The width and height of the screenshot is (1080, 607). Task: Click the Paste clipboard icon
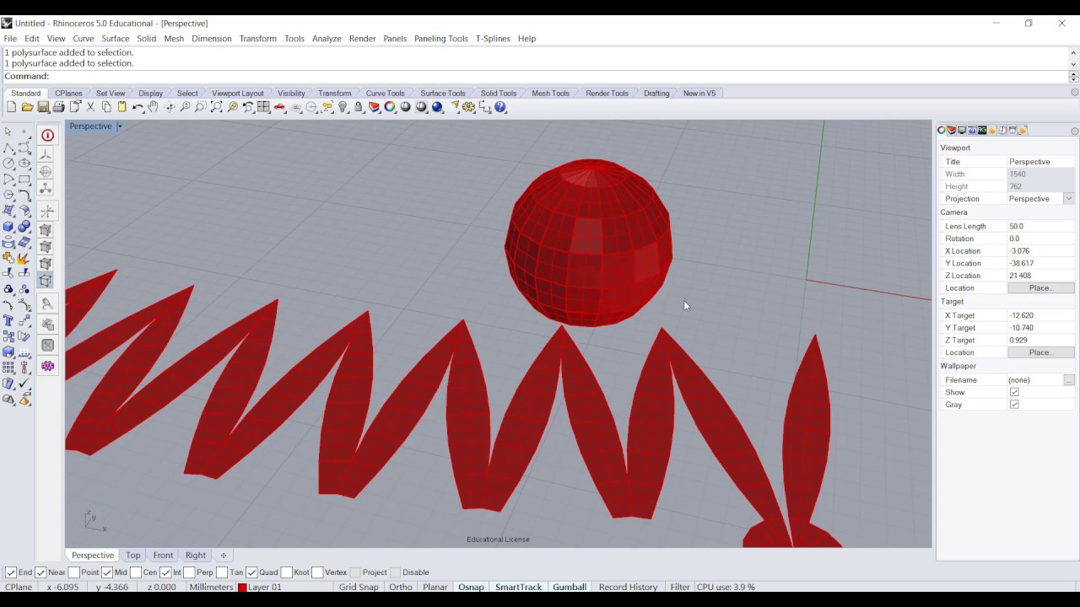pyautogui.click(x=121, y=107)
